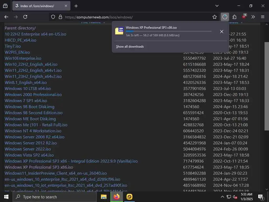Open Windows11_InsiderPreview_Client_x64_en-us_26040.iso

coord(56,173)
